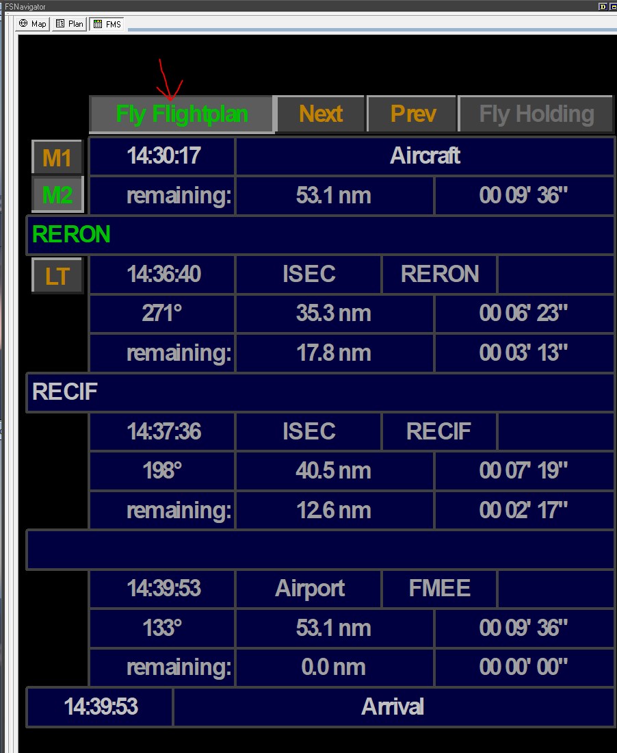This screenshot has height=753, width=617.
Task: Click the 35.3 nm distance cell
Action: [x=334, y=314]
